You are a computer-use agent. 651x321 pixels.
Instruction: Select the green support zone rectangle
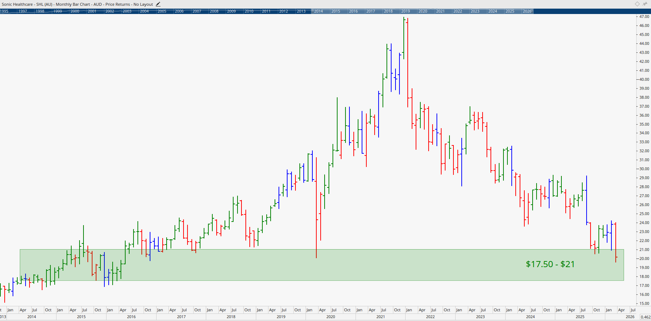322,265
